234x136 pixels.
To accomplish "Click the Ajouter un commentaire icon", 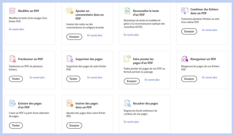I will (x=70, y=11).
